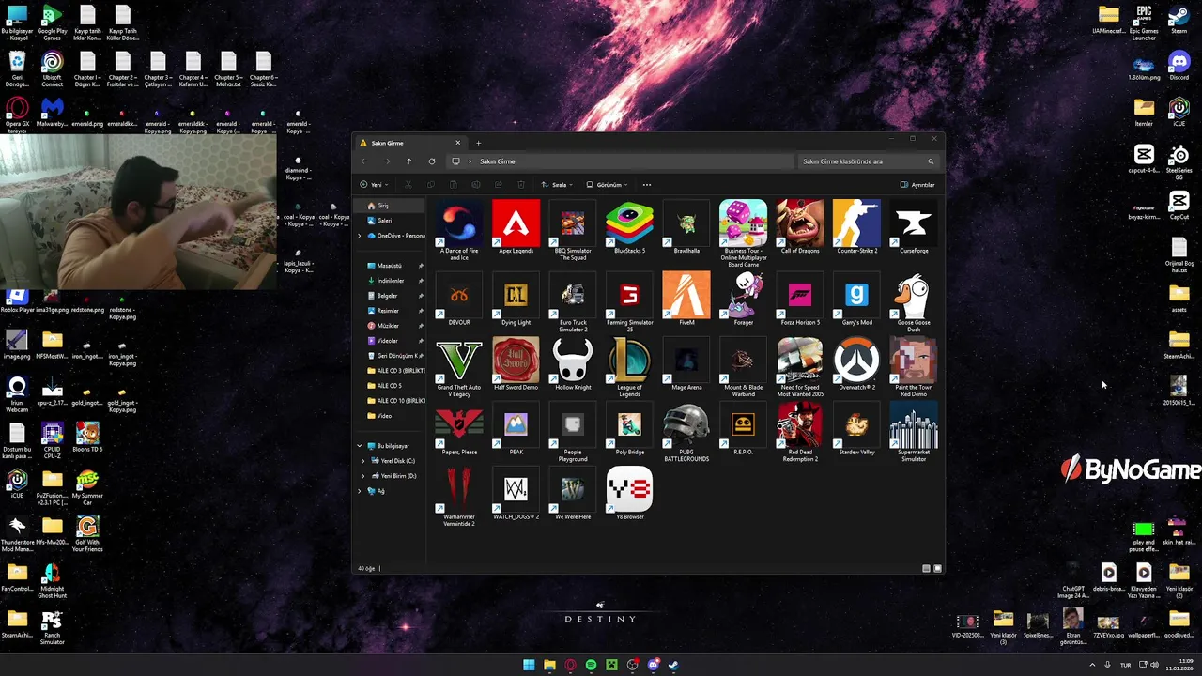Select the PUBG BATTLEGROUNDS helmet icon

click(x=686, y=426)
